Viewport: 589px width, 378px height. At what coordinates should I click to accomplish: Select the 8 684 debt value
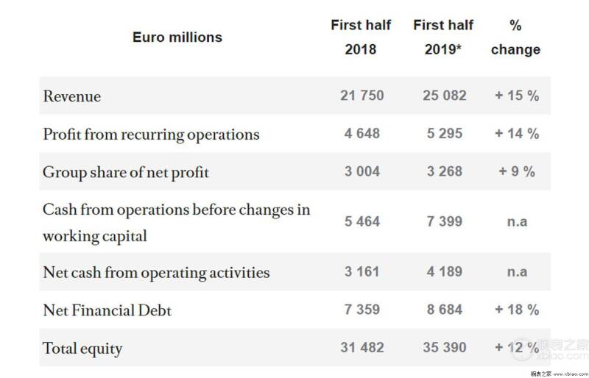point(445,310)
